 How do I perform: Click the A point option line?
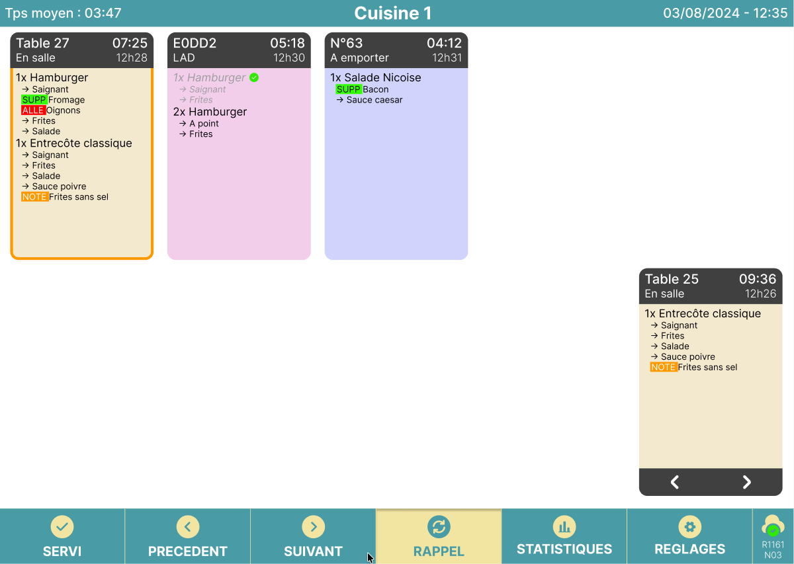coord(199,124)
